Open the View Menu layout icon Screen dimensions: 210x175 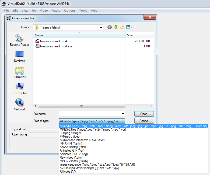point(128,27)
